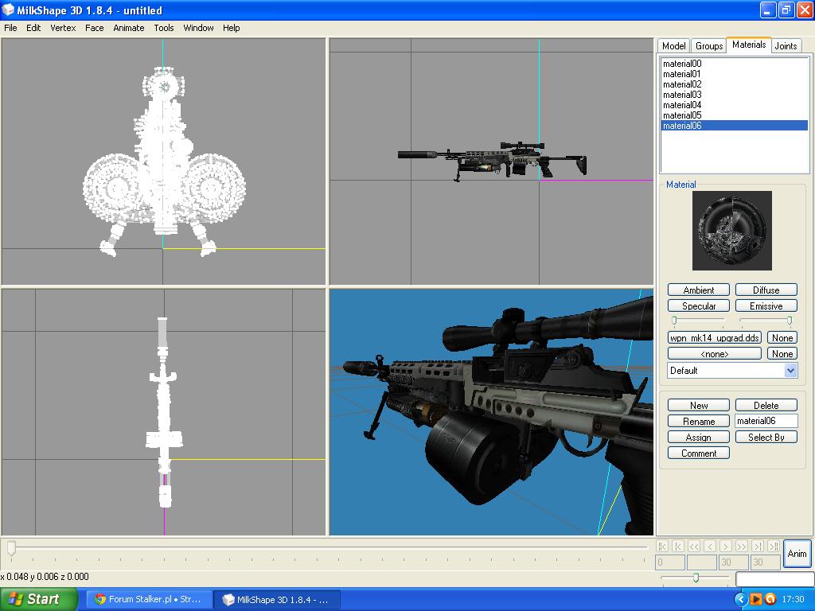Select material03 in the materials list
Image resolution: width=815 pixels, height=611 pixels.
click(x=682, y=95)
